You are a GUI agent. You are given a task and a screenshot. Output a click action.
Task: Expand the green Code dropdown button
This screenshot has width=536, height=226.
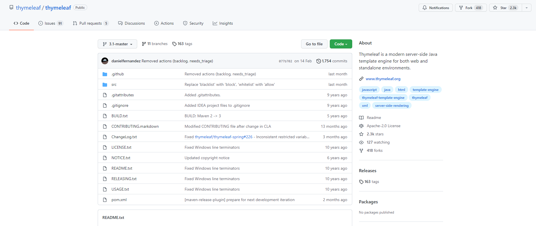pyautogui.click(x=341, y=44)
